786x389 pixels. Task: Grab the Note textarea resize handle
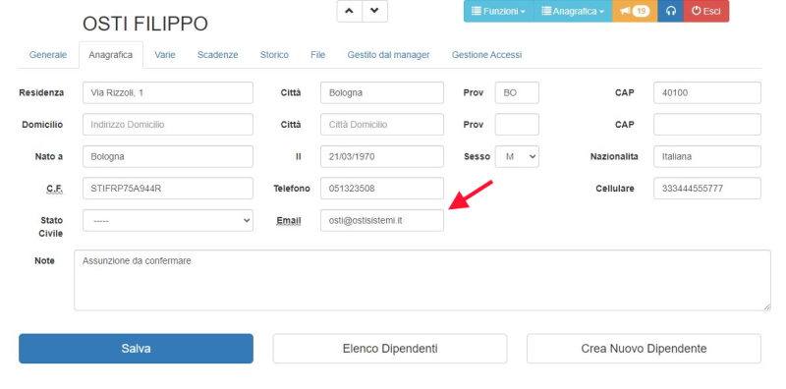767,306
